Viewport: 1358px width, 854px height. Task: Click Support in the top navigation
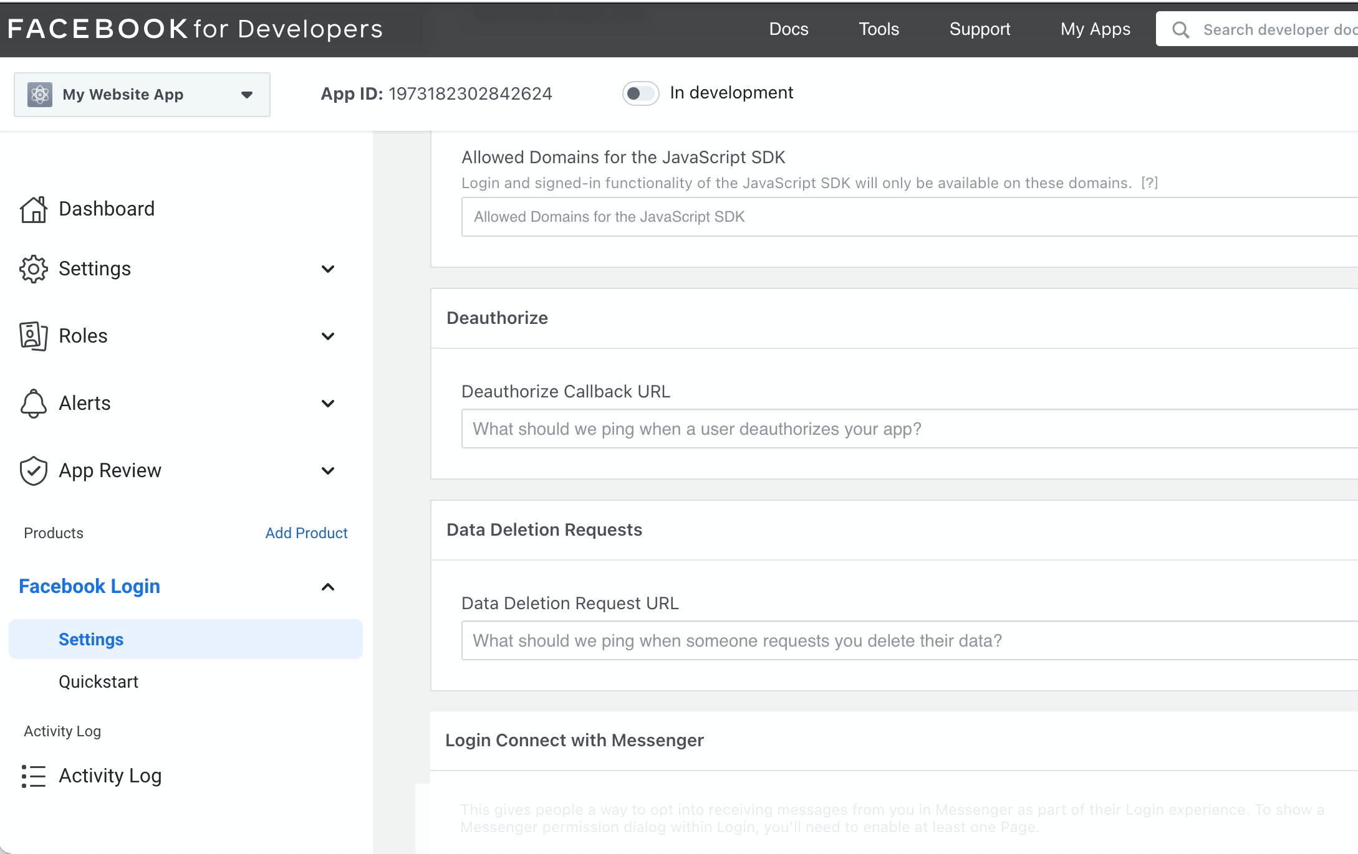coord(979,29)
